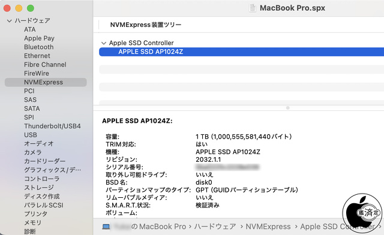
Task: Click the 取り外し可能ドライブ value いいえ
Action: [205, 175]
